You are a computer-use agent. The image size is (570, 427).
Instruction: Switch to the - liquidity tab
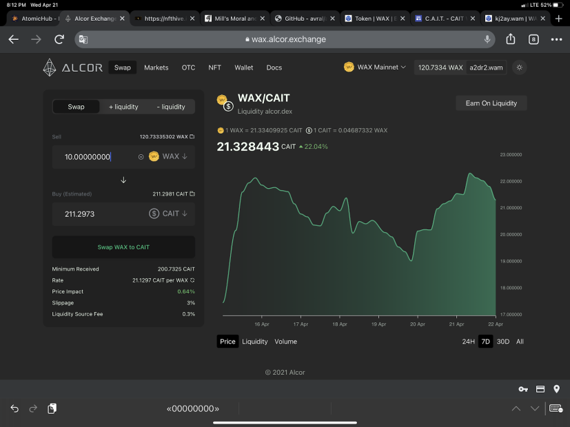[x=171, y=107]
